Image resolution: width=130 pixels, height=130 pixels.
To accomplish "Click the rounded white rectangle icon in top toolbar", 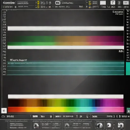I will [x=58, y=3].
